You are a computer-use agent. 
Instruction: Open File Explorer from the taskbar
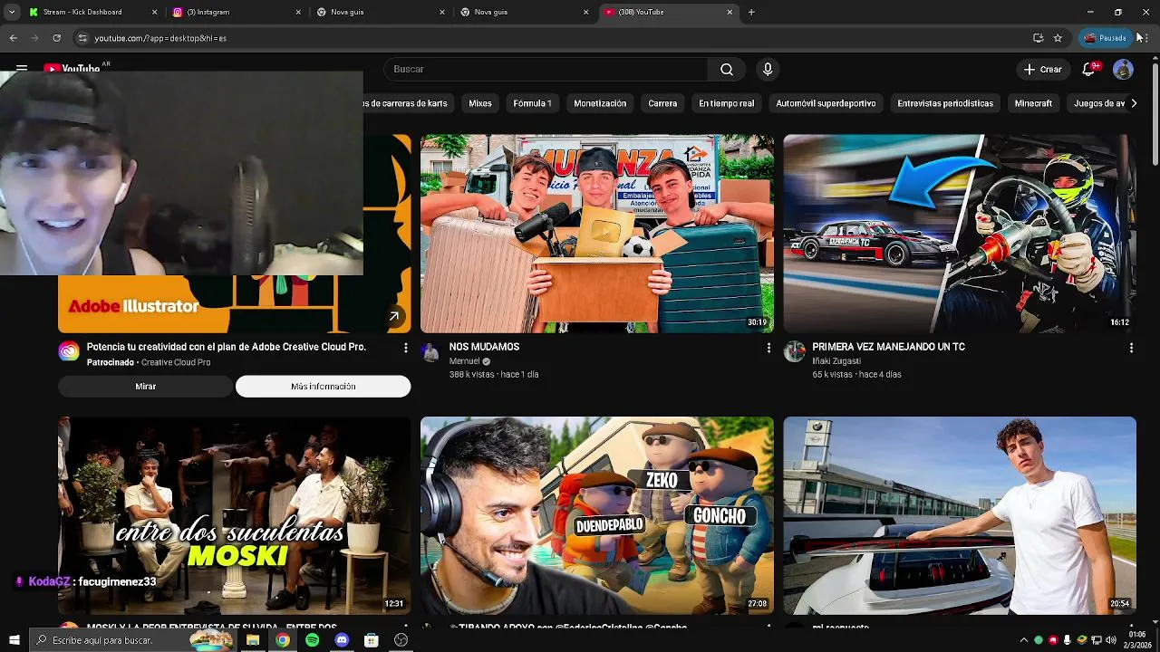pos(253,640)
